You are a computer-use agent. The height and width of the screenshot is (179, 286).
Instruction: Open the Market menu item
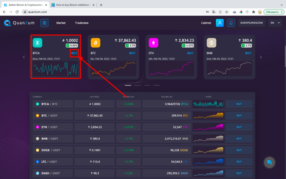(x=61, y=23)
